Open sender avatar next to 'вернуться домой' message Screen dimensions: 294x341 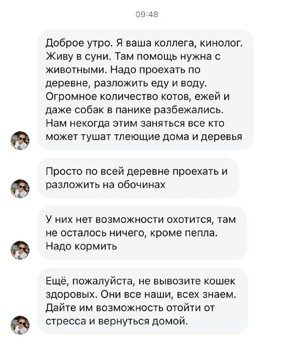point(20,325)
